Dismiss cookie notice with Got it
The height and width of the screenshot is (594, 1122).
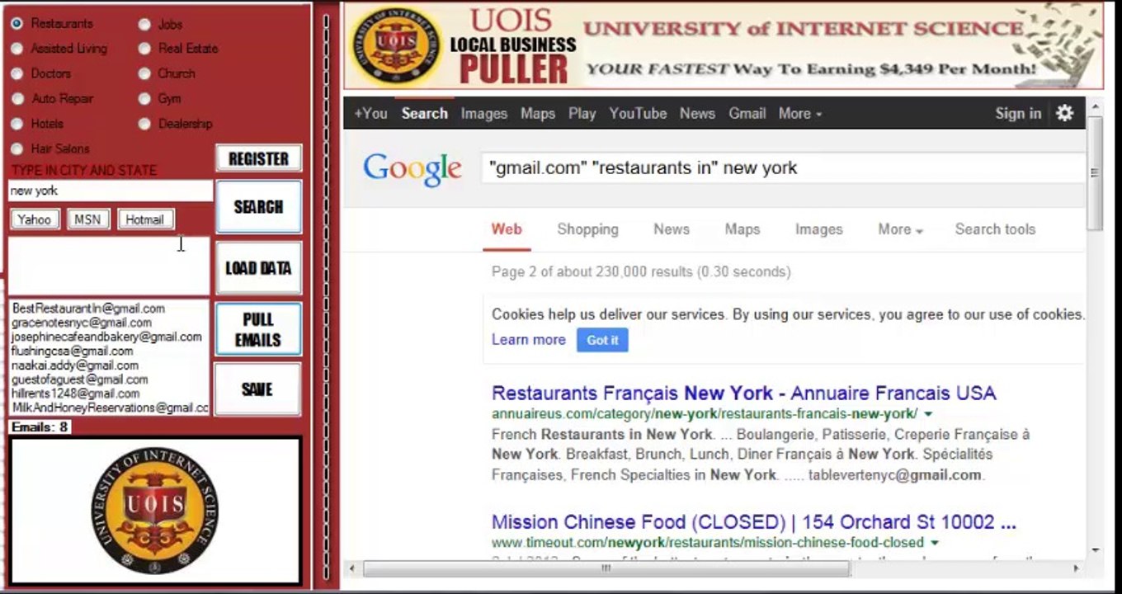click(x=602, y=340)
